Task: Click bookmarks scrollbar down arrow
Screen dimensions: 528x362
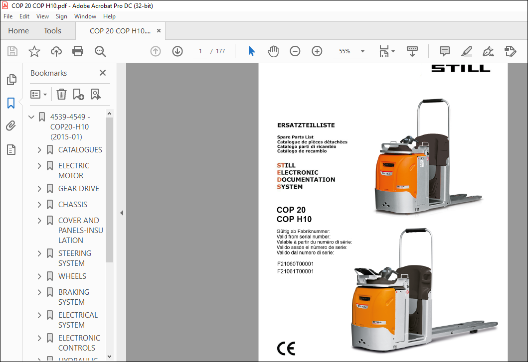Action: (x=109, y=357)
